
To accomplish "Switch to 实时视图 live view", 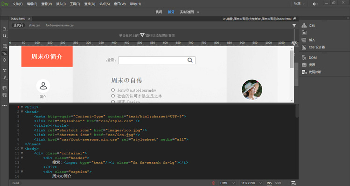I will tap(187, 12).
